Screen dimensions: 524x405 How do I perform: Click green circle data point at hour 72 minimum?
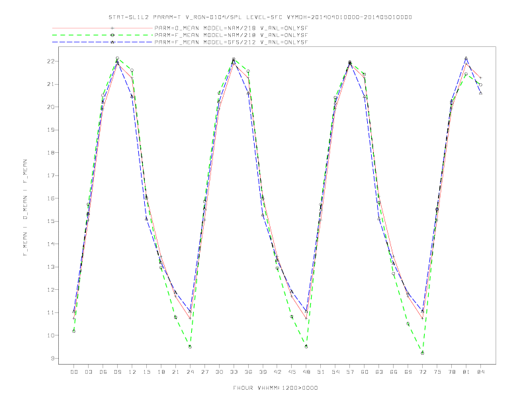[422, 353]
